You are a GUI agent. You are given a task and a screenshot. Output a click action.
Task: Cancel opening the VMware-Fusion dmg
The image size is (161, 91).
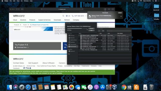91,29
